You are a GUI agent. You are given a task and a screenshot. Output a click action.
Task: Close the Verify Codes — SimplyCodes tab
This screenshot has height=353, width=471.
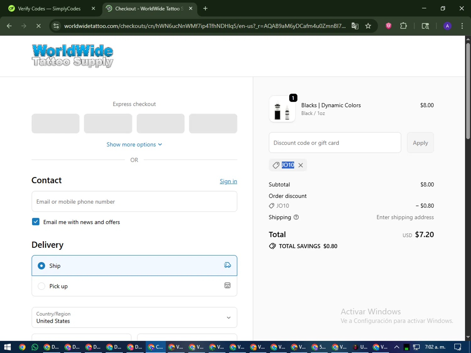click(x=93, y=8)
